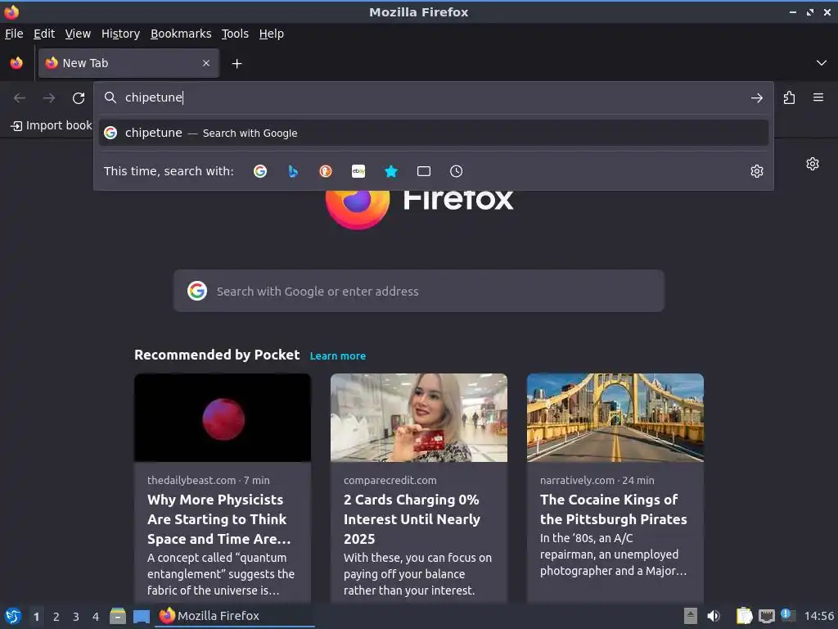Switch to workspace 4
This screenshot has width=838, height=629.
96,617
